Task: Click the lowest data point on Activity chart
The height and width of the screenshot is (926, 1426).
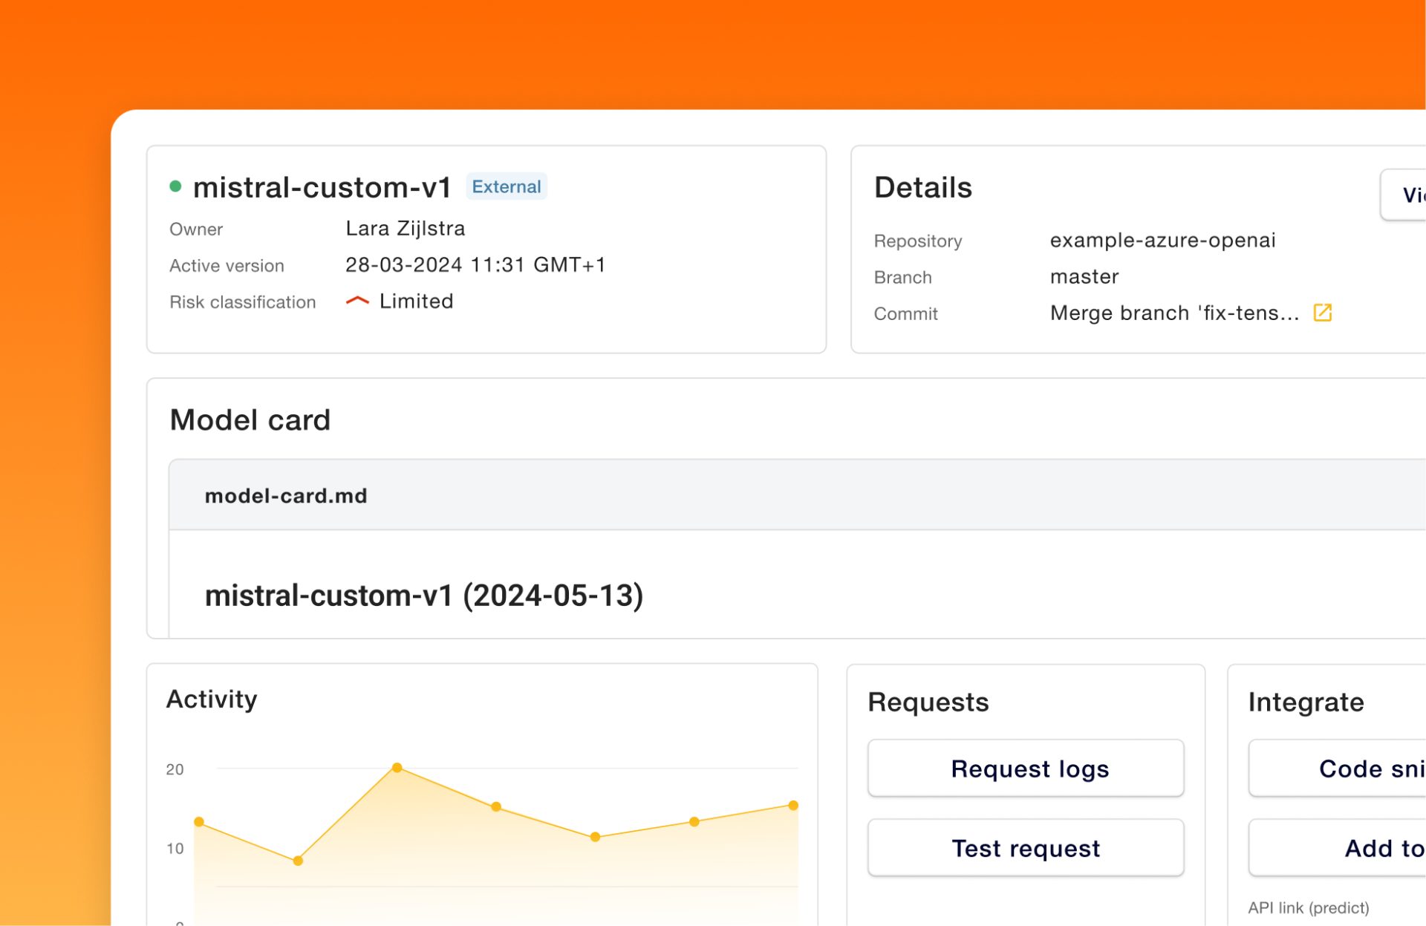Action: (298, 861)
